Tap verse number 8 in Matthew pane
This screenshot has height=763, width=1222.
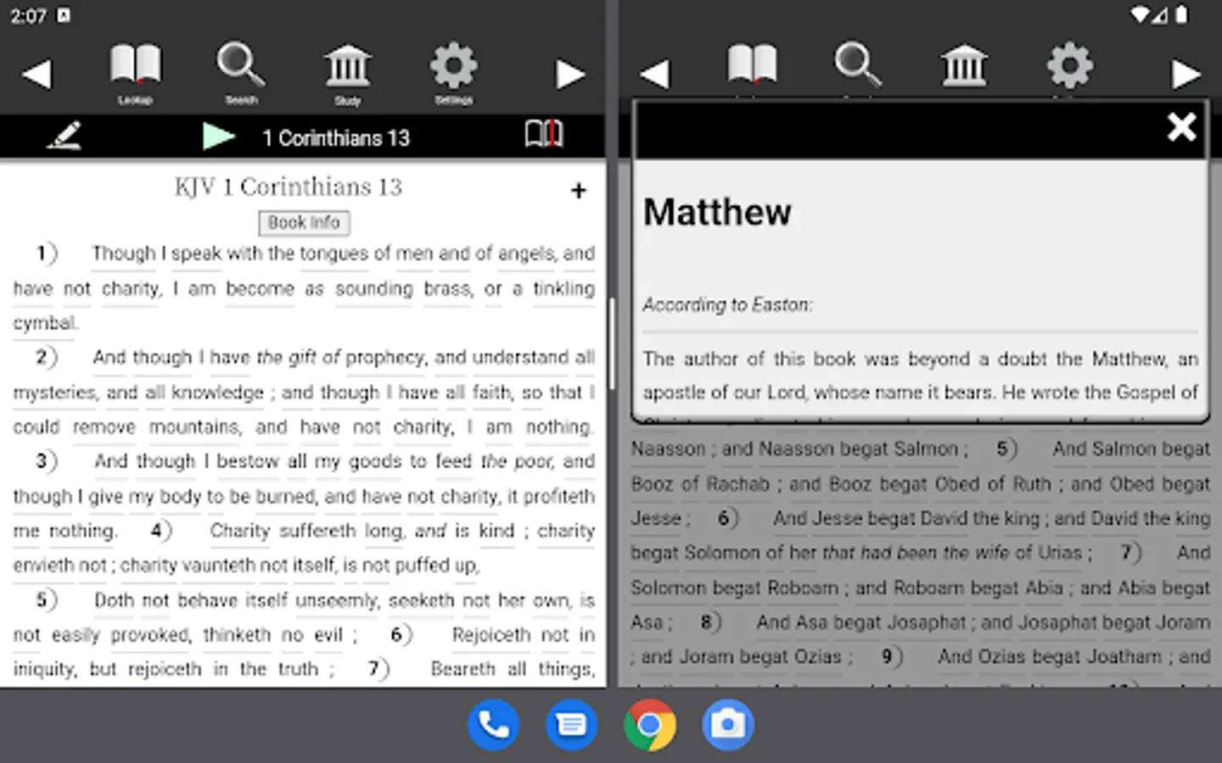[710, 622]
